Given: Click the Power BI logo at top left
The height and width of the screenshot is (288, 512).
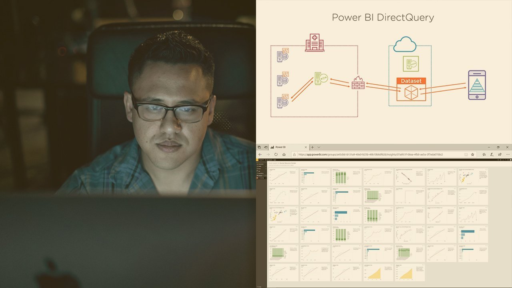Looking at the screenshot, I should 258,159.
